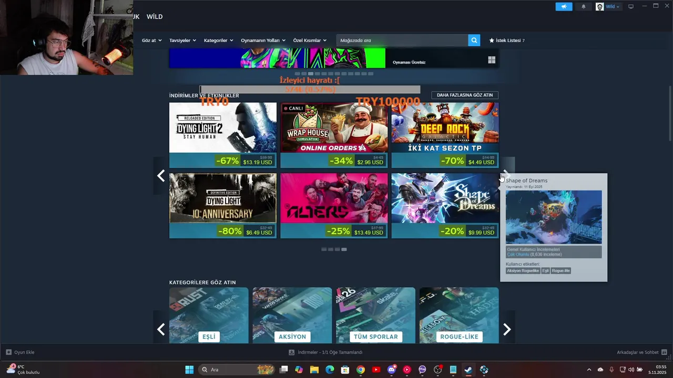Open the İstek Listesi wishlist link
The width and height of the screenshot is (673, 378).
507,40
